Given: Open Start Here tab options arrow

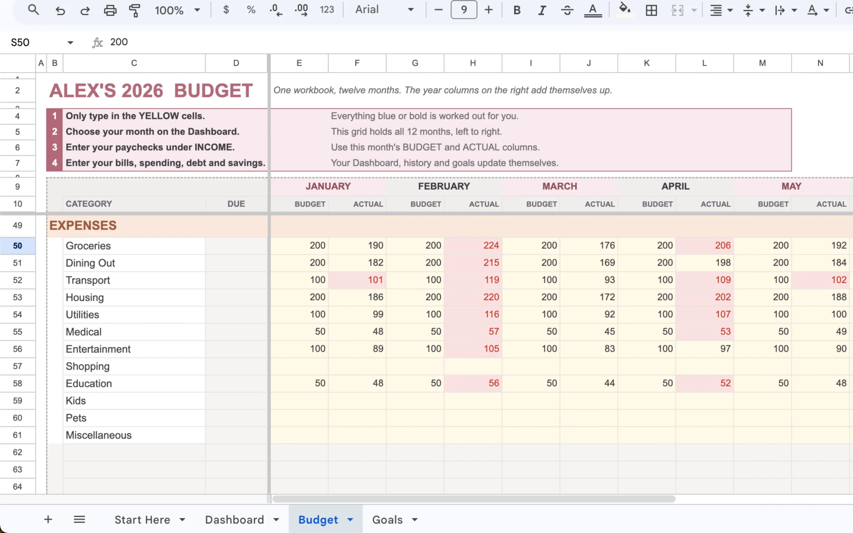Looking at the screenshot, I should pos(182,520).
